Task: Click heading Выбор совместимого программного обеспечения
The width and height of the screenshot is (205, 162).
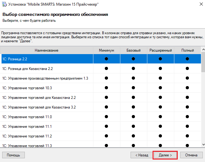Action: (55, 15)
